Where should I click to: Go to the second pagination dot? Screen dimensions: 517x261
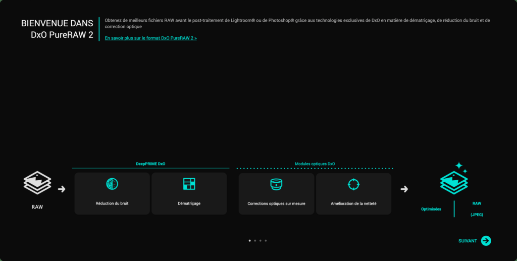click(255, 241)
